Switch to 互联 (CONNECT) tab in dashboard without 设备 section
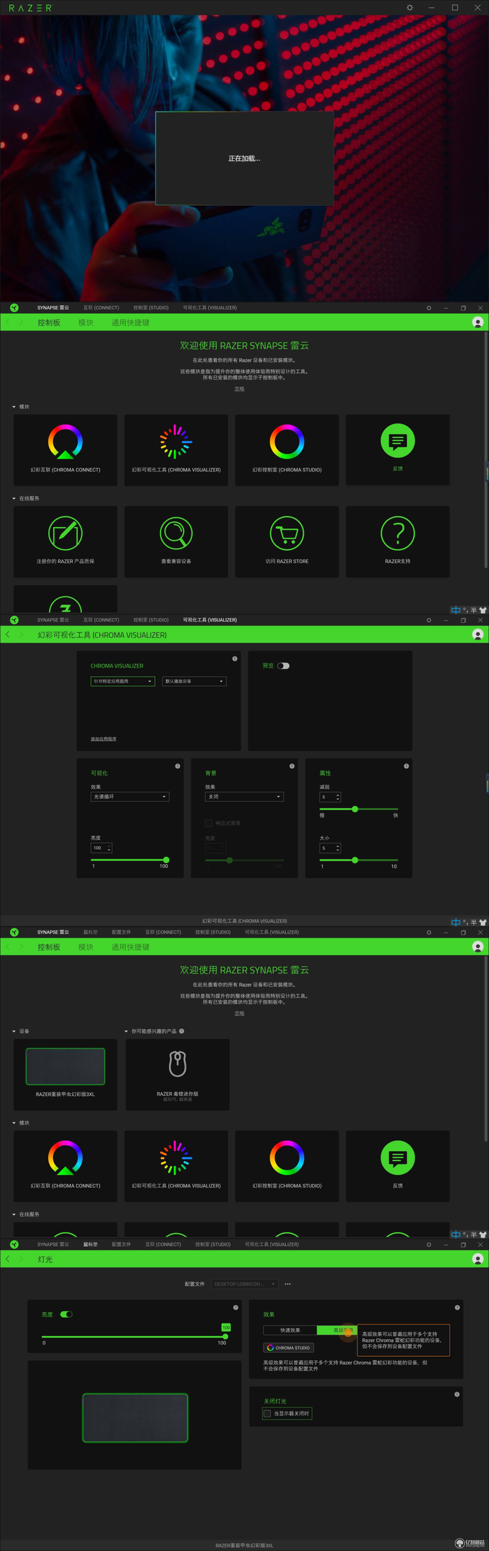This screenshot has width=489, height=1551. (101, 308)
